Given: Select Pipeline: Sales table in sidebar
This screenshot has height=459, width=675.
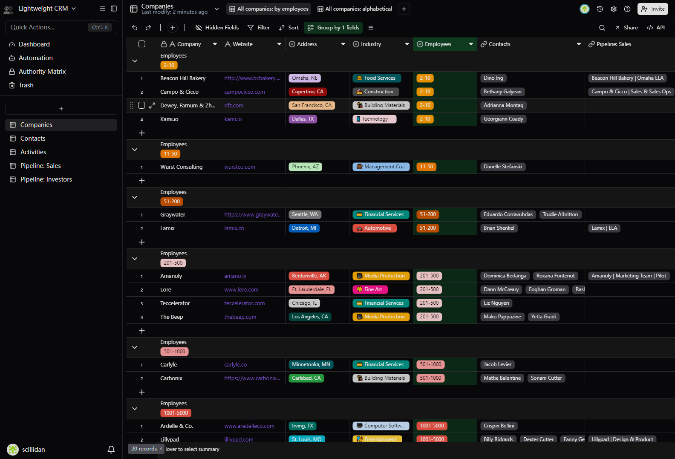Looking at the screenshot, I should (61, 166).
